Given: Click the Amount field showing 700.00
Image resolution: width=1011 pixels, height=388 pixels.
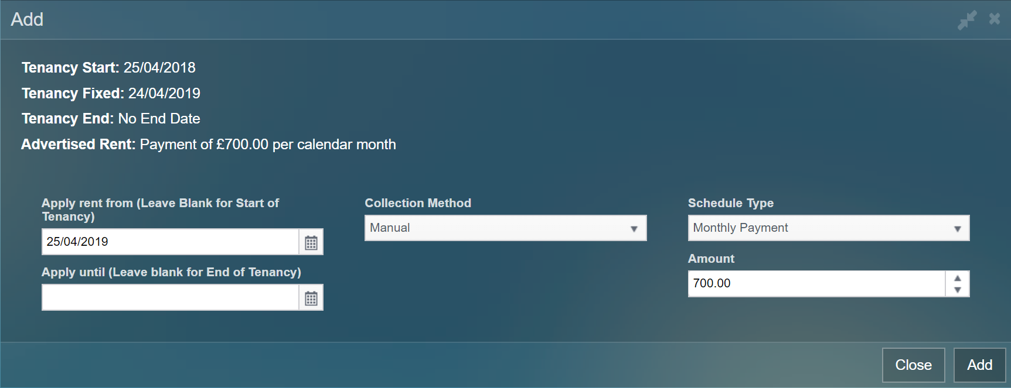Looking at the screenshot, I should (816, 284).
